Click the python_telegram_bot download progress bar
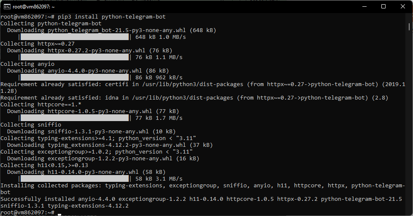The height and width of the screenshot is (216, 413). tap(75, 37)
